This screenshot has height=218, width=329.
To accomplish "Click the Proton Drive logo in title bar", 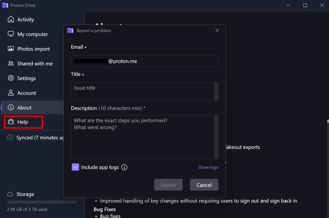I will point(5,5).
